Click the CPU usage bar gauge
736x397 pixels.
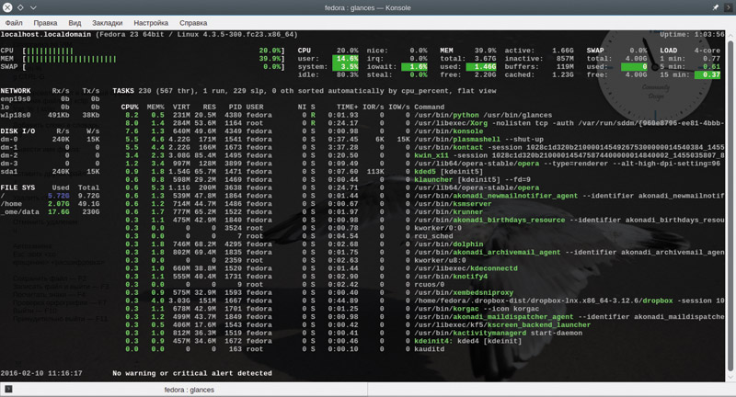[154, 51]
